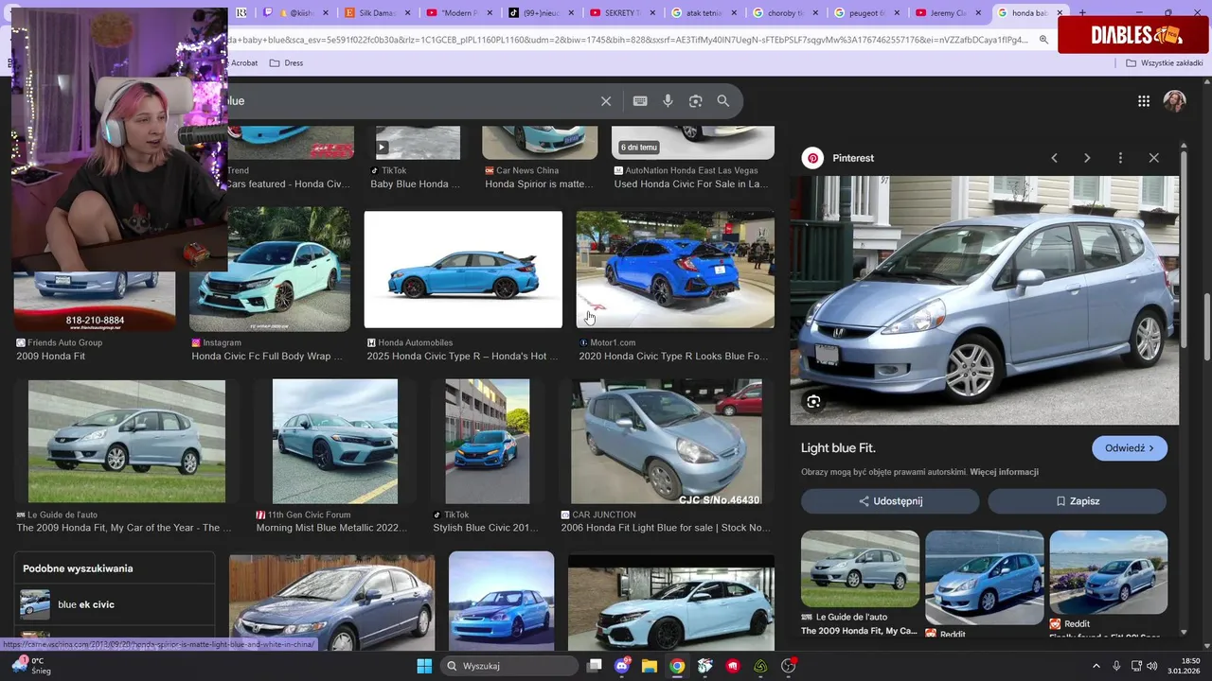Open the on-screen keyboard input tool

coord(640,101)
